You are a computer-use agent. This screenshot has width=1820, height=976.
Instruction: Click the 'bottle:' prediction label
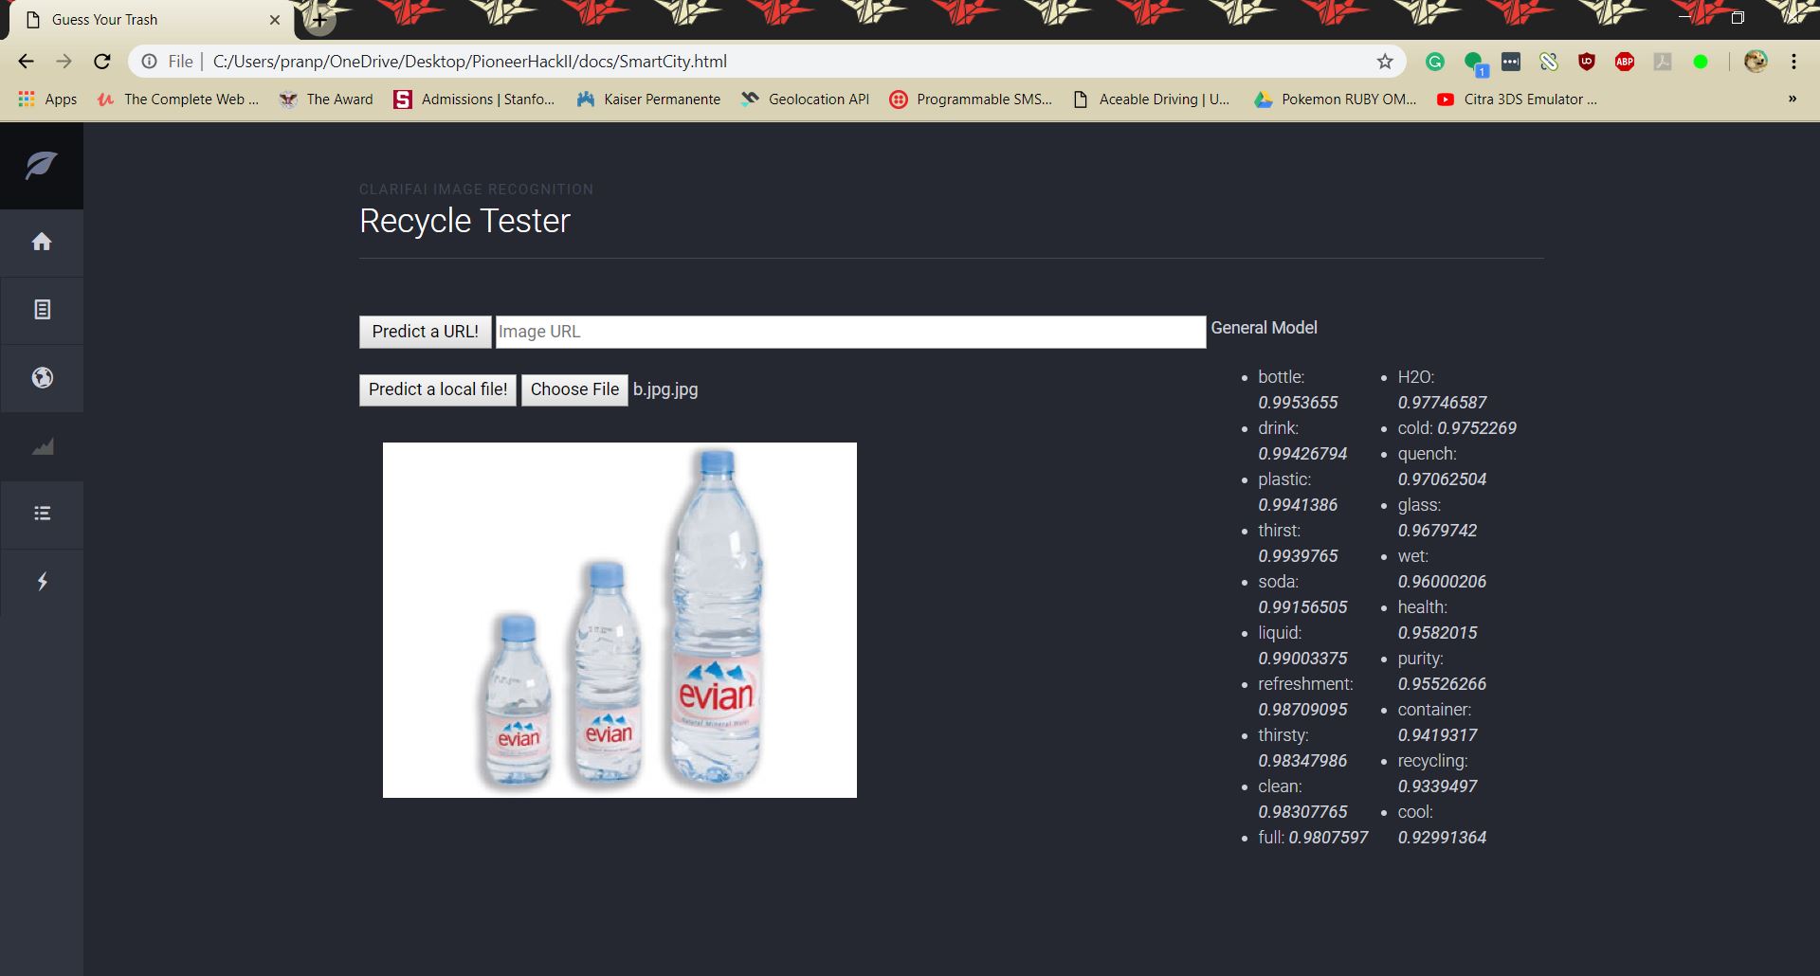pyautogui.click(x=1282, y=377)
